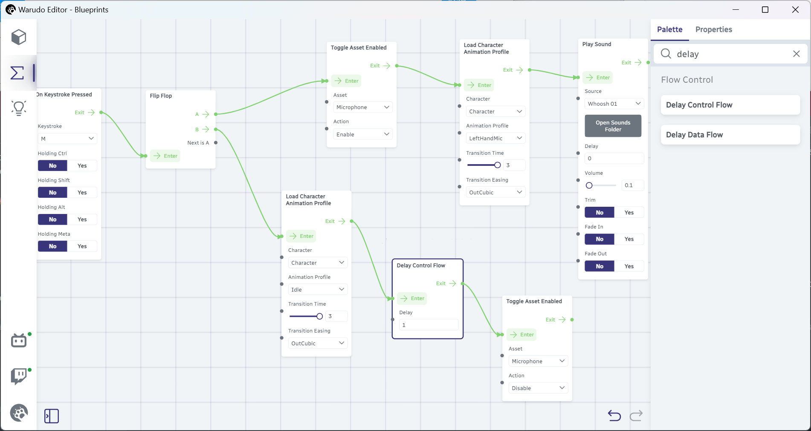Select the Flip Flop node title
The height and width of the screenshot is (431, 811).
coord(161,96)
